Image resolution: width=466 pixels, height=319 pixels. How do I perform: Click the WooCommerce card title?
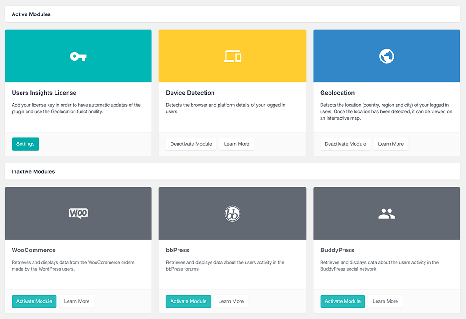(x=34, y=250)
